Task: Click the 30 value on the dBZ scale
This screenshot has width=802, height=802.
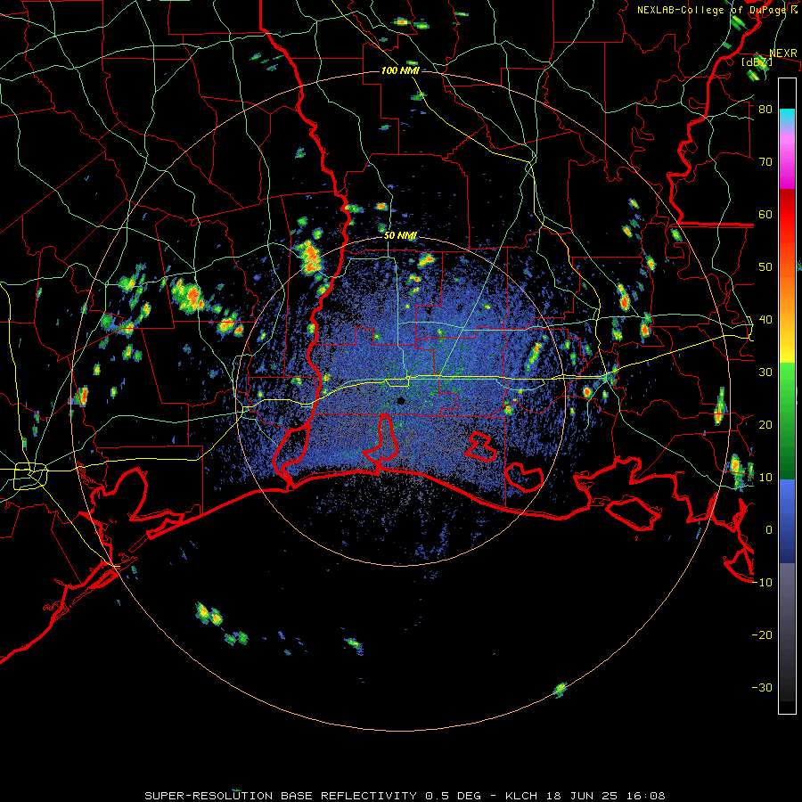Action: 765,372
